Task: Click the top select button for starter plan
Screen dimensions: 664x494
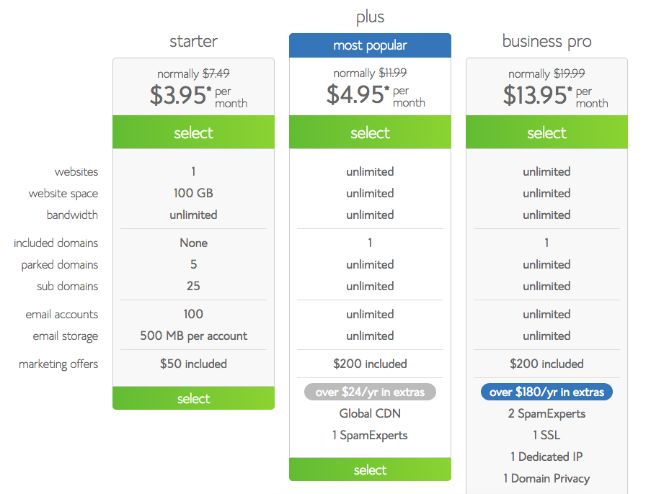Action: [x=193, y=133]
